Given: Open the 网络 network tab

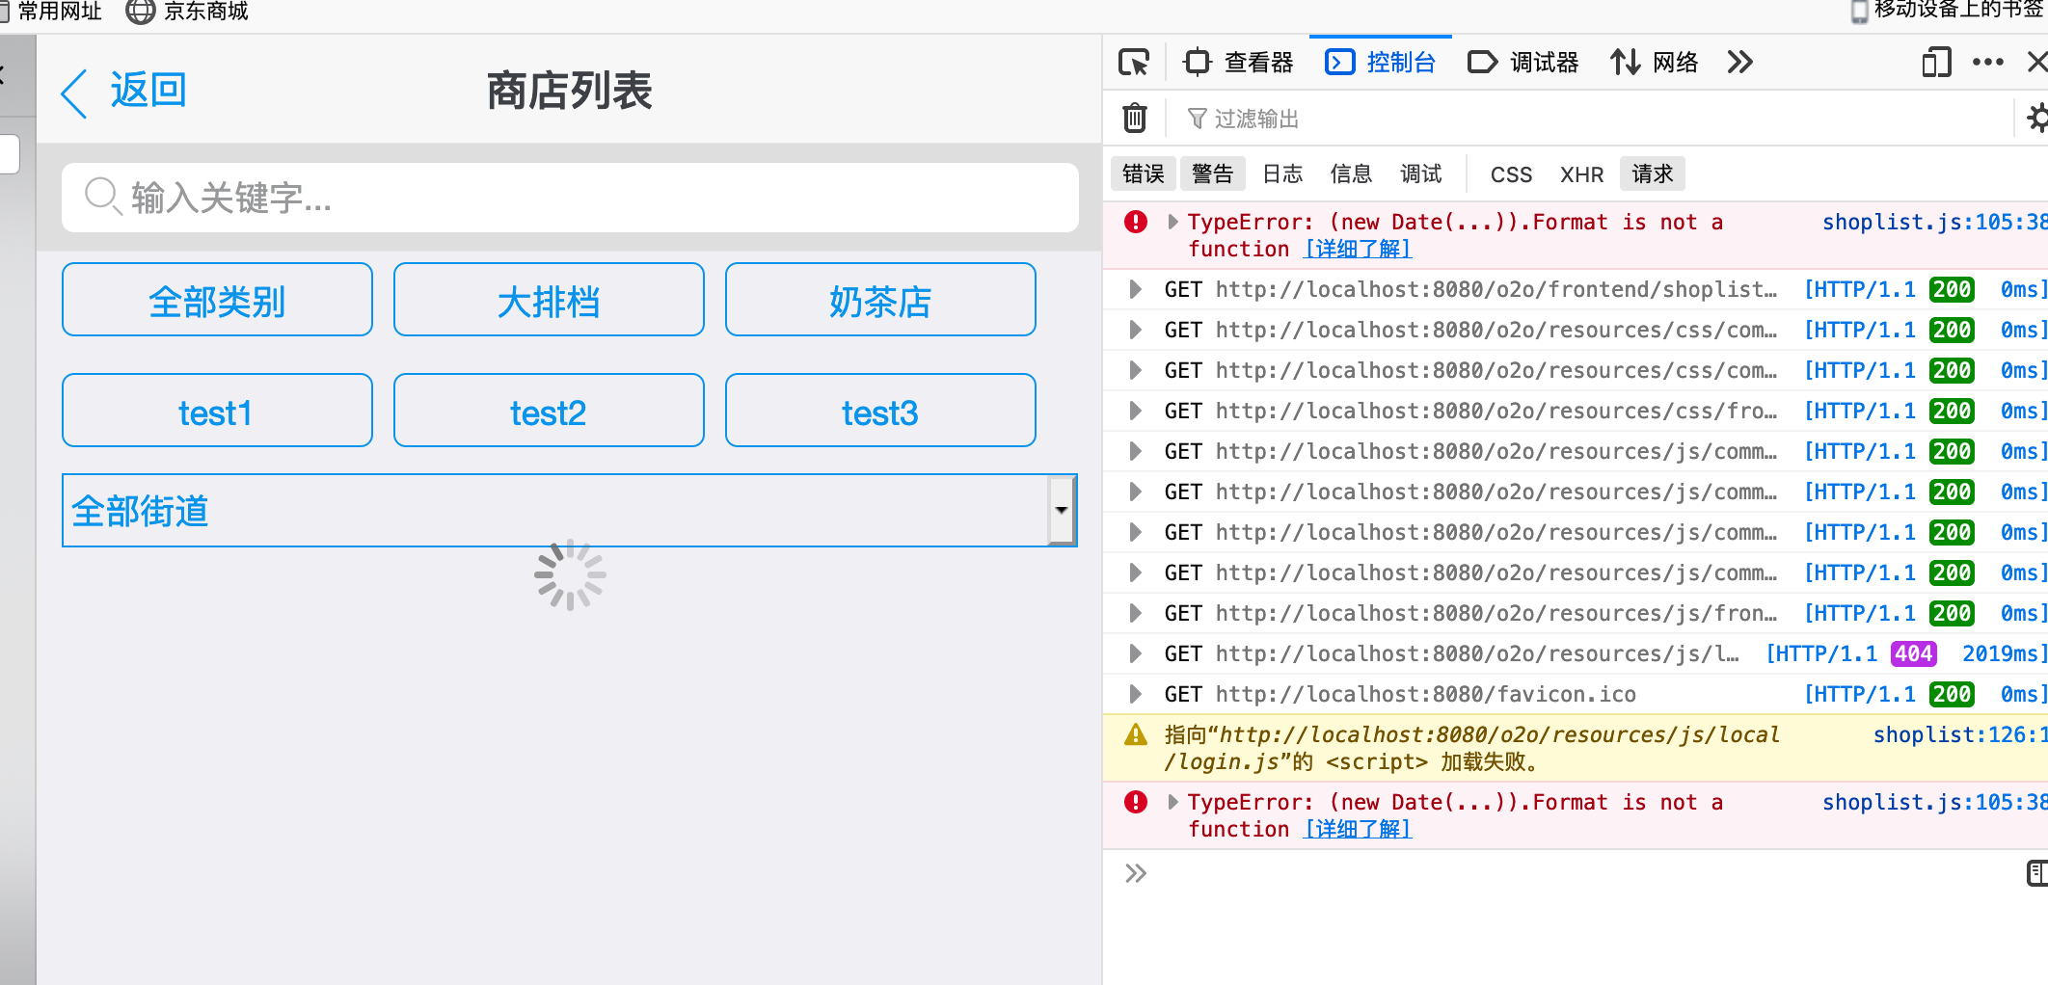Looking at the screenshot, I should pyautogui.click(x=1654, y=63).
